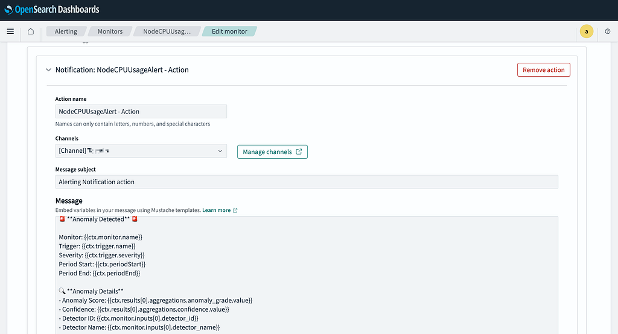
Task: Click the 'Severity: {{ctx.trigger.severity}}' line
Action: click(101, 255)
